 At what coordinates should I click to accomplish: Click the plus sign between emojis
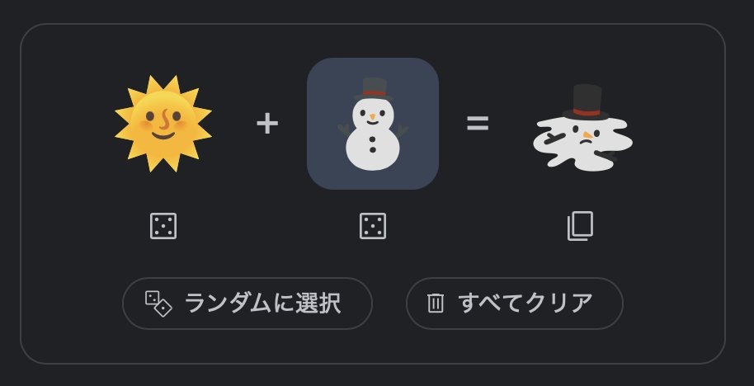(267, 124)
